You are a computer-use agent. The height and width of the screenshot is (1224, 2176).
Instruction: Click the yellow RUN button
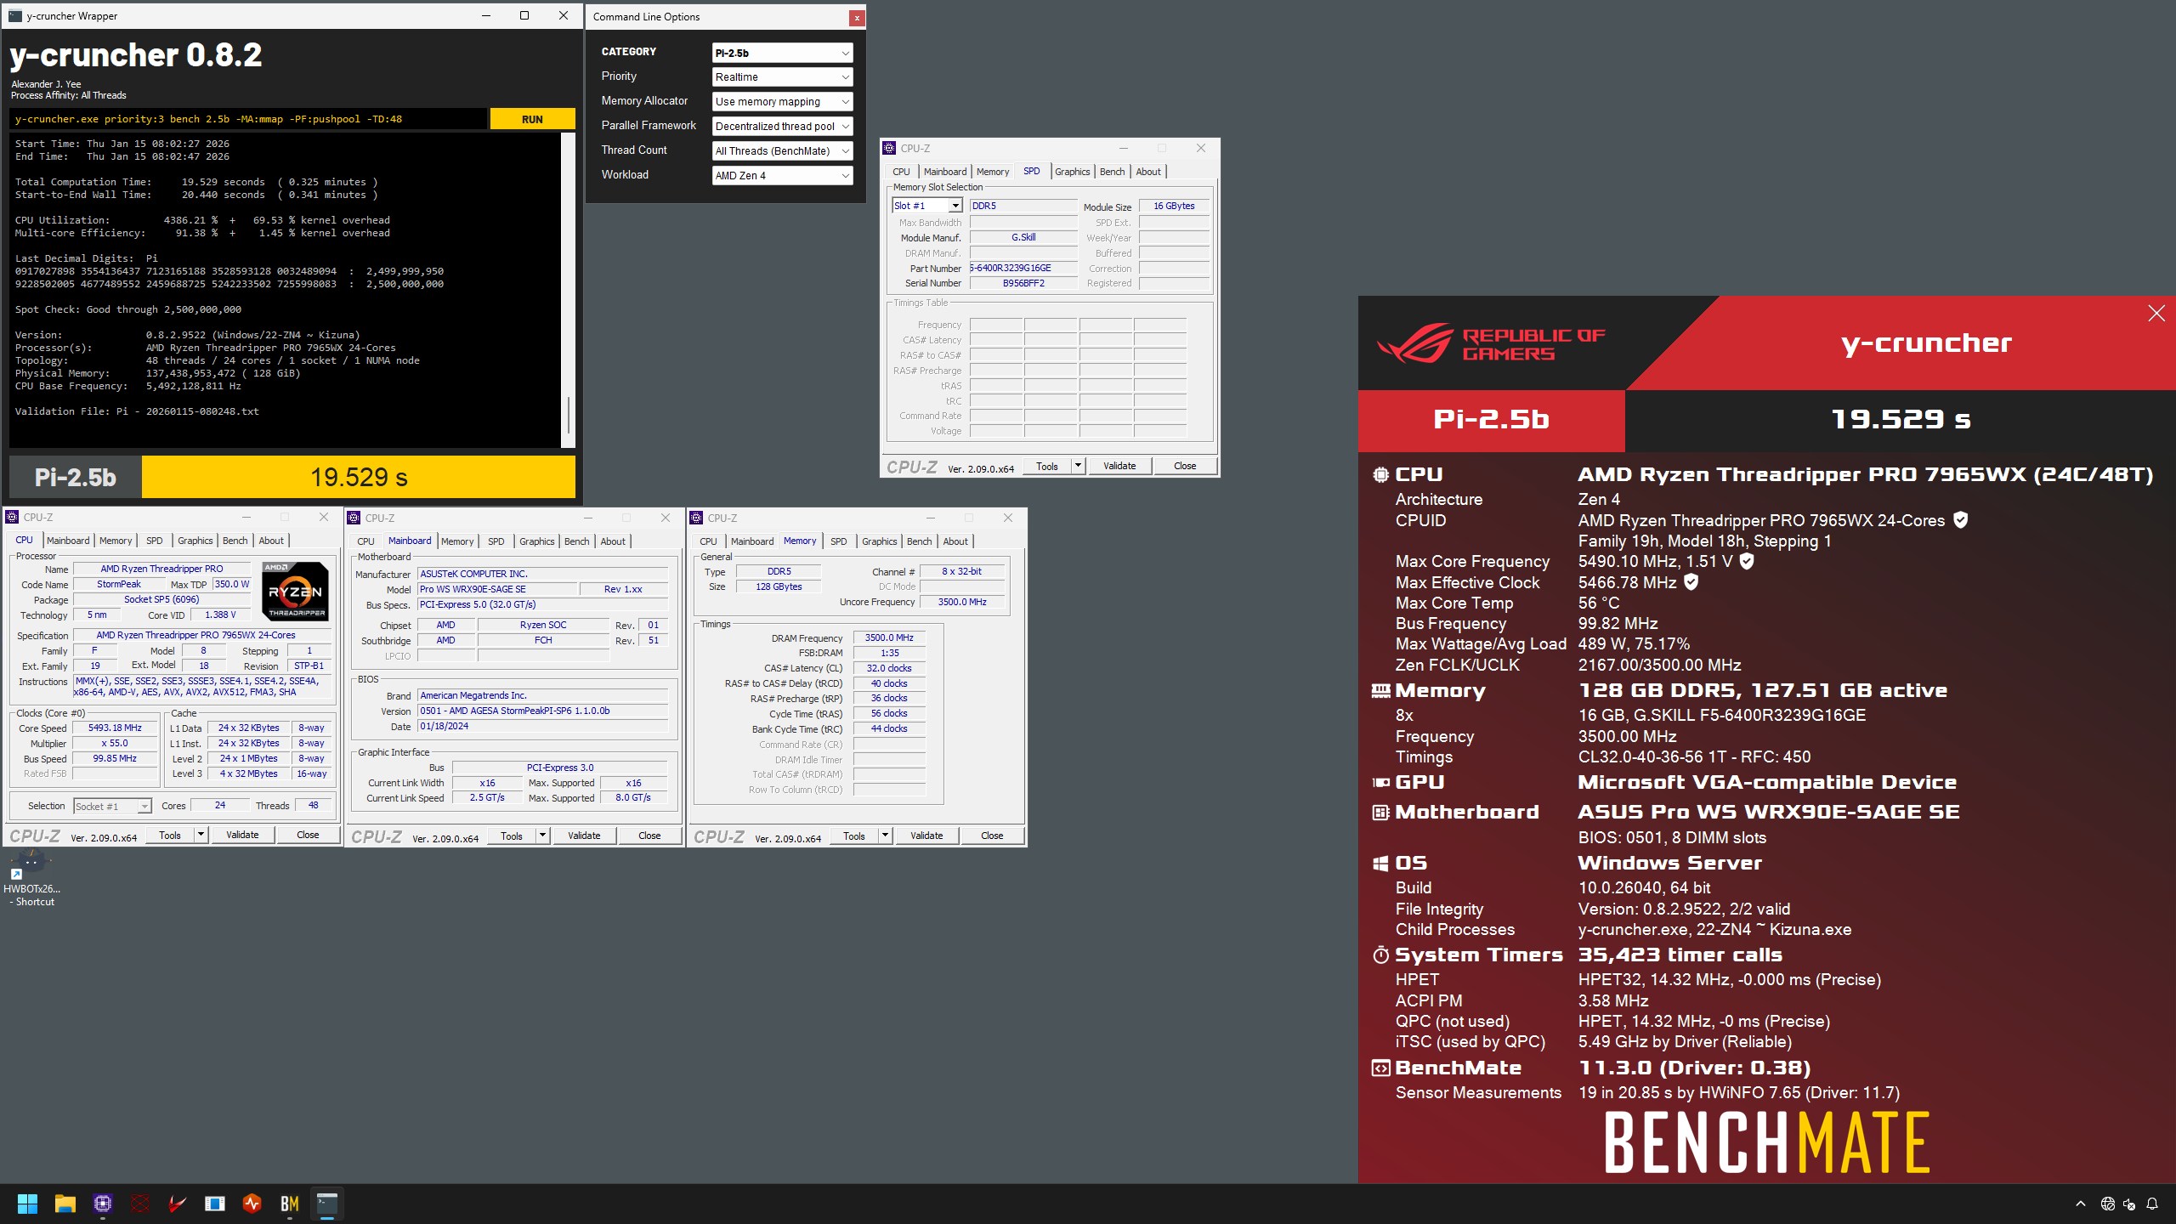532,119
